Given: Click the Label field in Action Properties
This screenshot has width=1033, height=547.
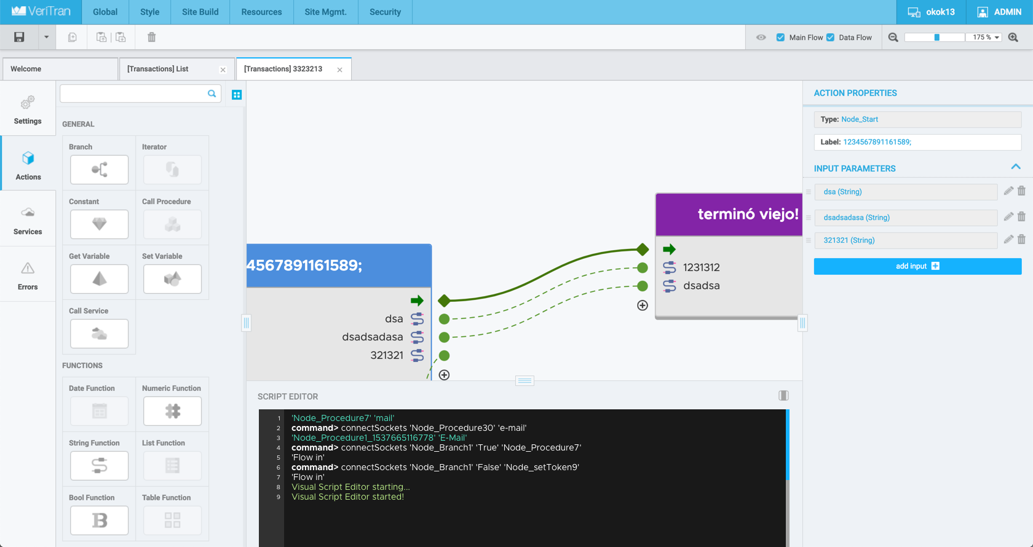Looking at the screenshot, I should (917, 142).
